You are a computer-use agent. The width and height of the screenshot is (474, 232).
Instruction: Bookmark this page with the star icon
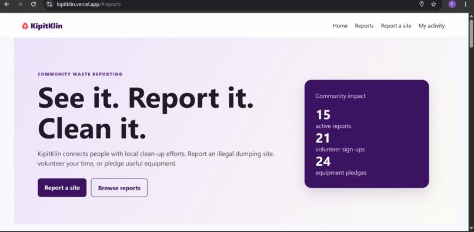click(434, 4)
